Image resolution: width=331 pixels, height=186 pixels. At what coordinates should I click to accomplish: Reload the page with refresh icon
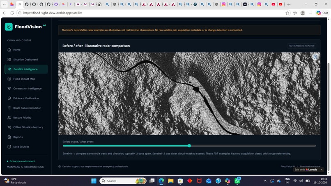coord(12,13)
